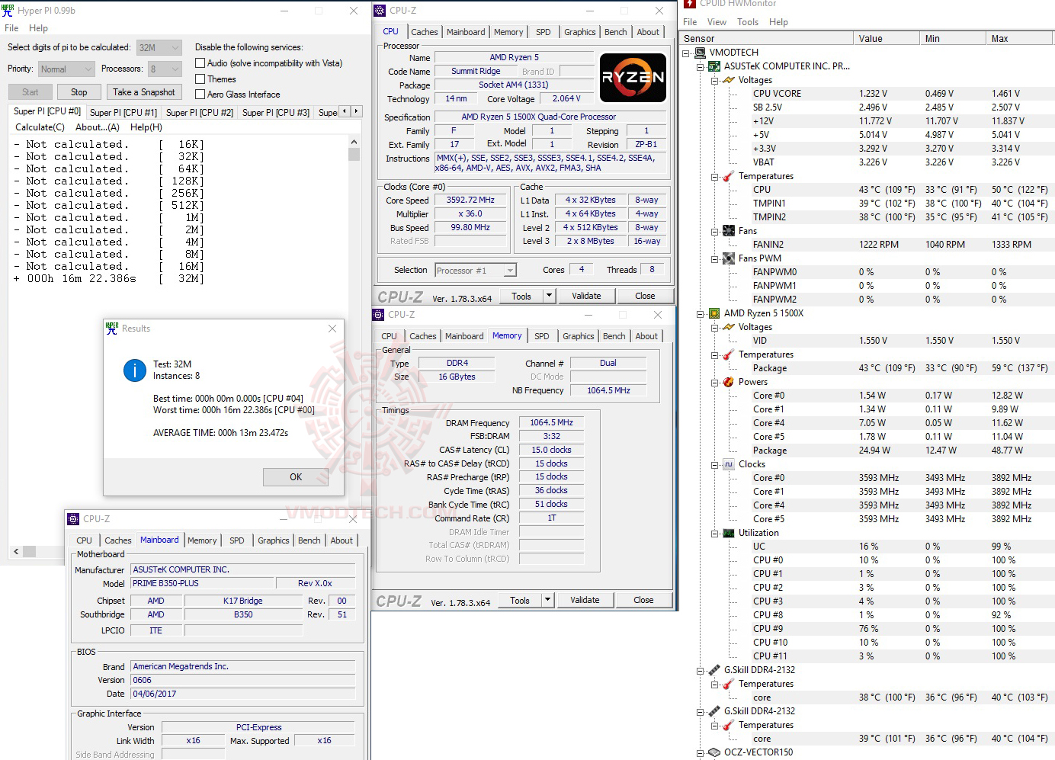Screen dimensions: 1055x760
Task: Open Graphics tab in CPU-Z Mainboard window
Action: coord(274,540)
